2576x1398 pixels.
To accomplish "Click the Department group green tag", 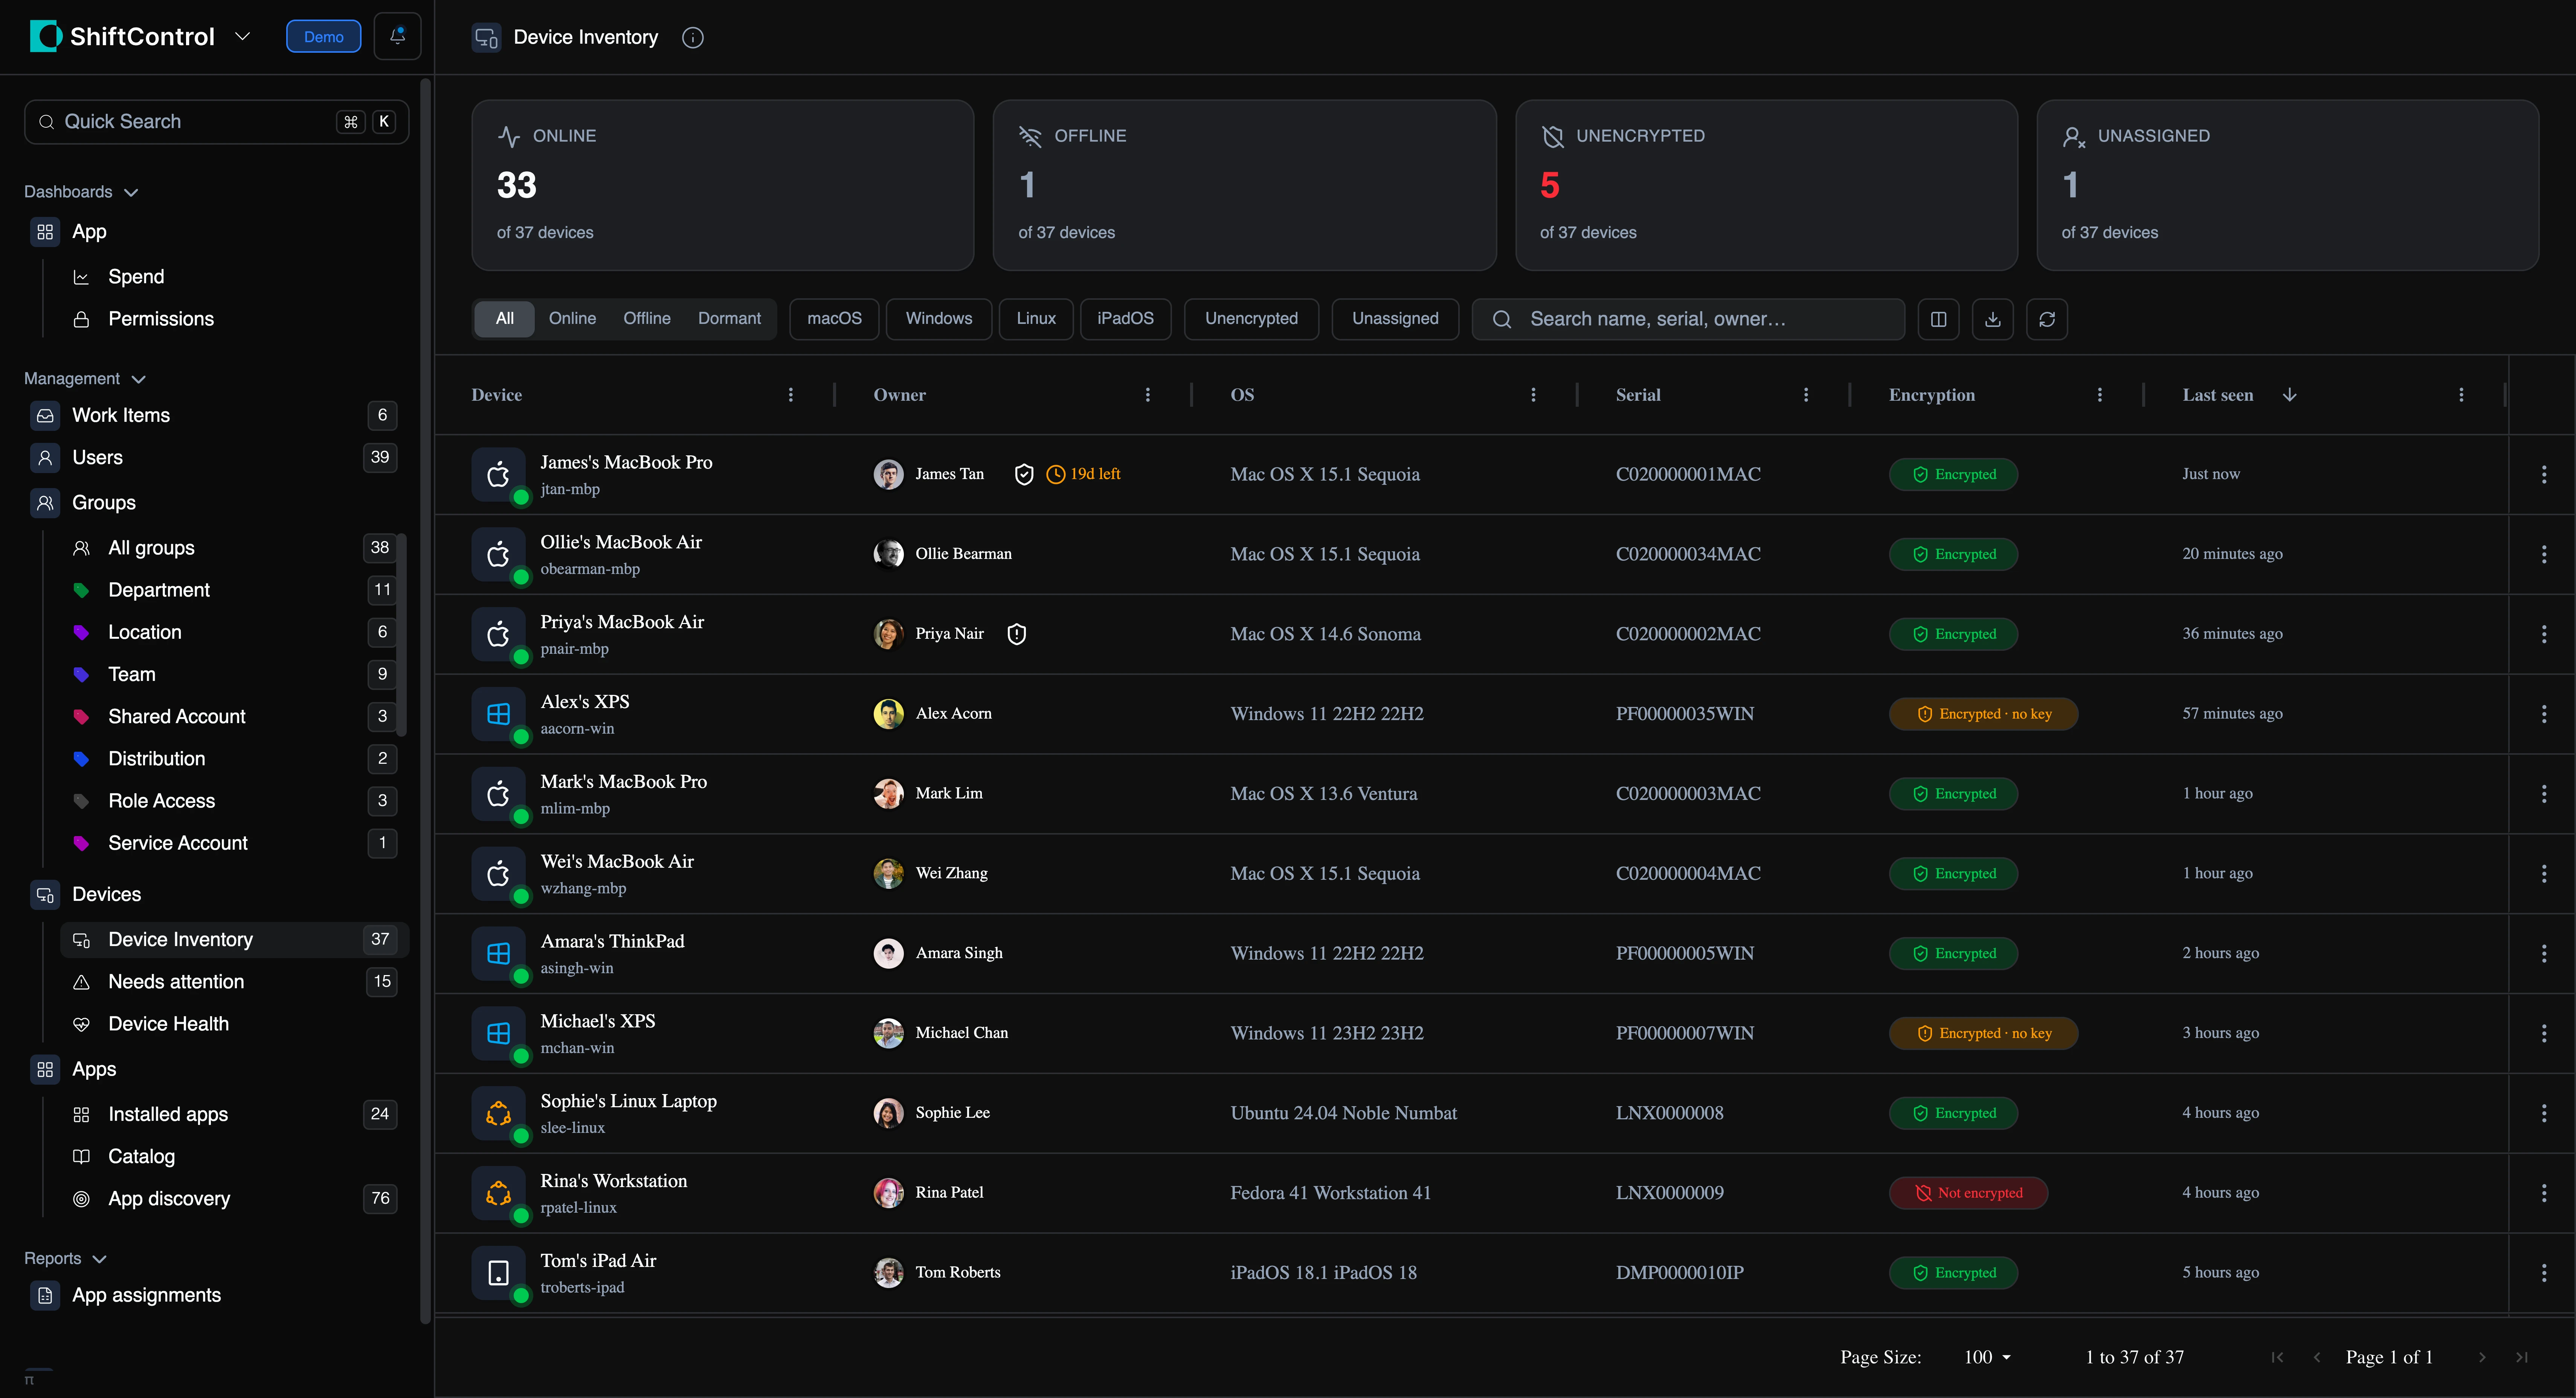I will 81,591.
